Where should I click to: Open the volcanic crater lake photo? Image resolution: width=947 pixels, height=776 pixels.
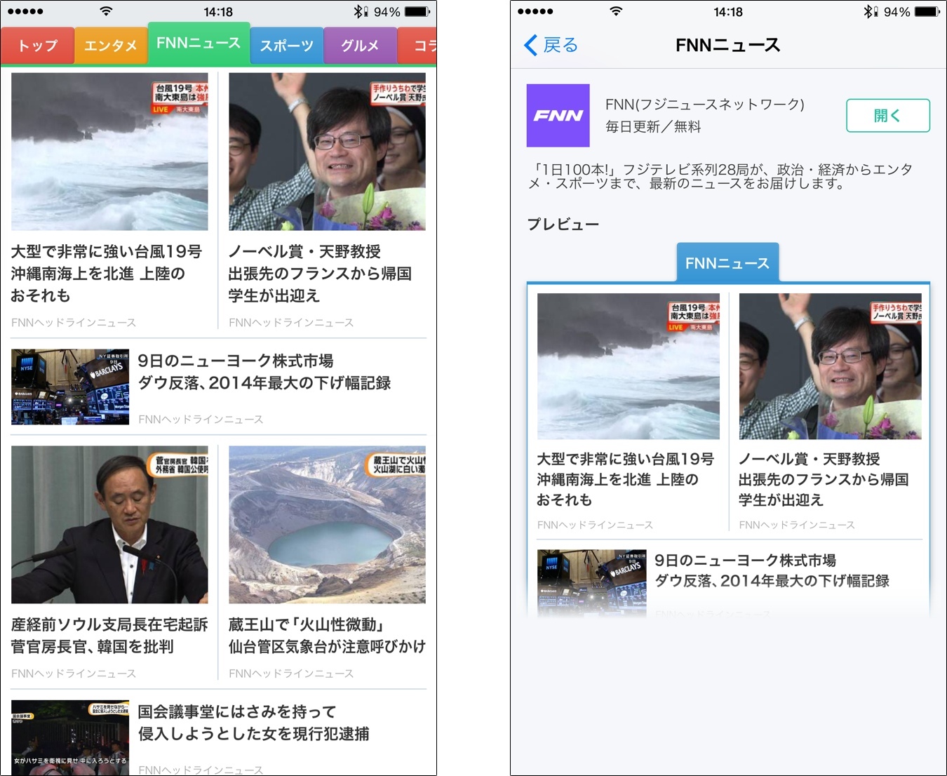(327, 525)
